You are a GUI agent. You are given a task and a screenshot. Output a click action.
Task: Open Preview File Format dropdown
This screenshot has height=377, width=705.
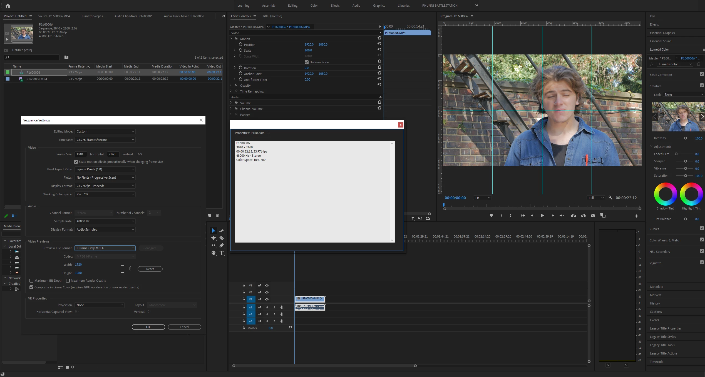[105, 248]
